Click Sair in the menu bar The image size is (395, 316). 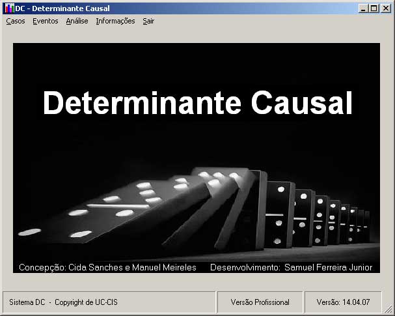point(148,21)
